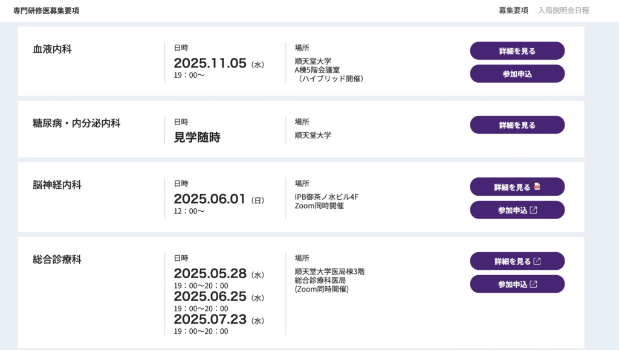Open 詳細を見る for 総合診療科

click(513, 261)
